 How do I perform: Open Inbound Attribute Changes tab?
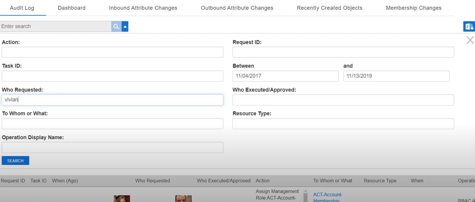(143, 8)
